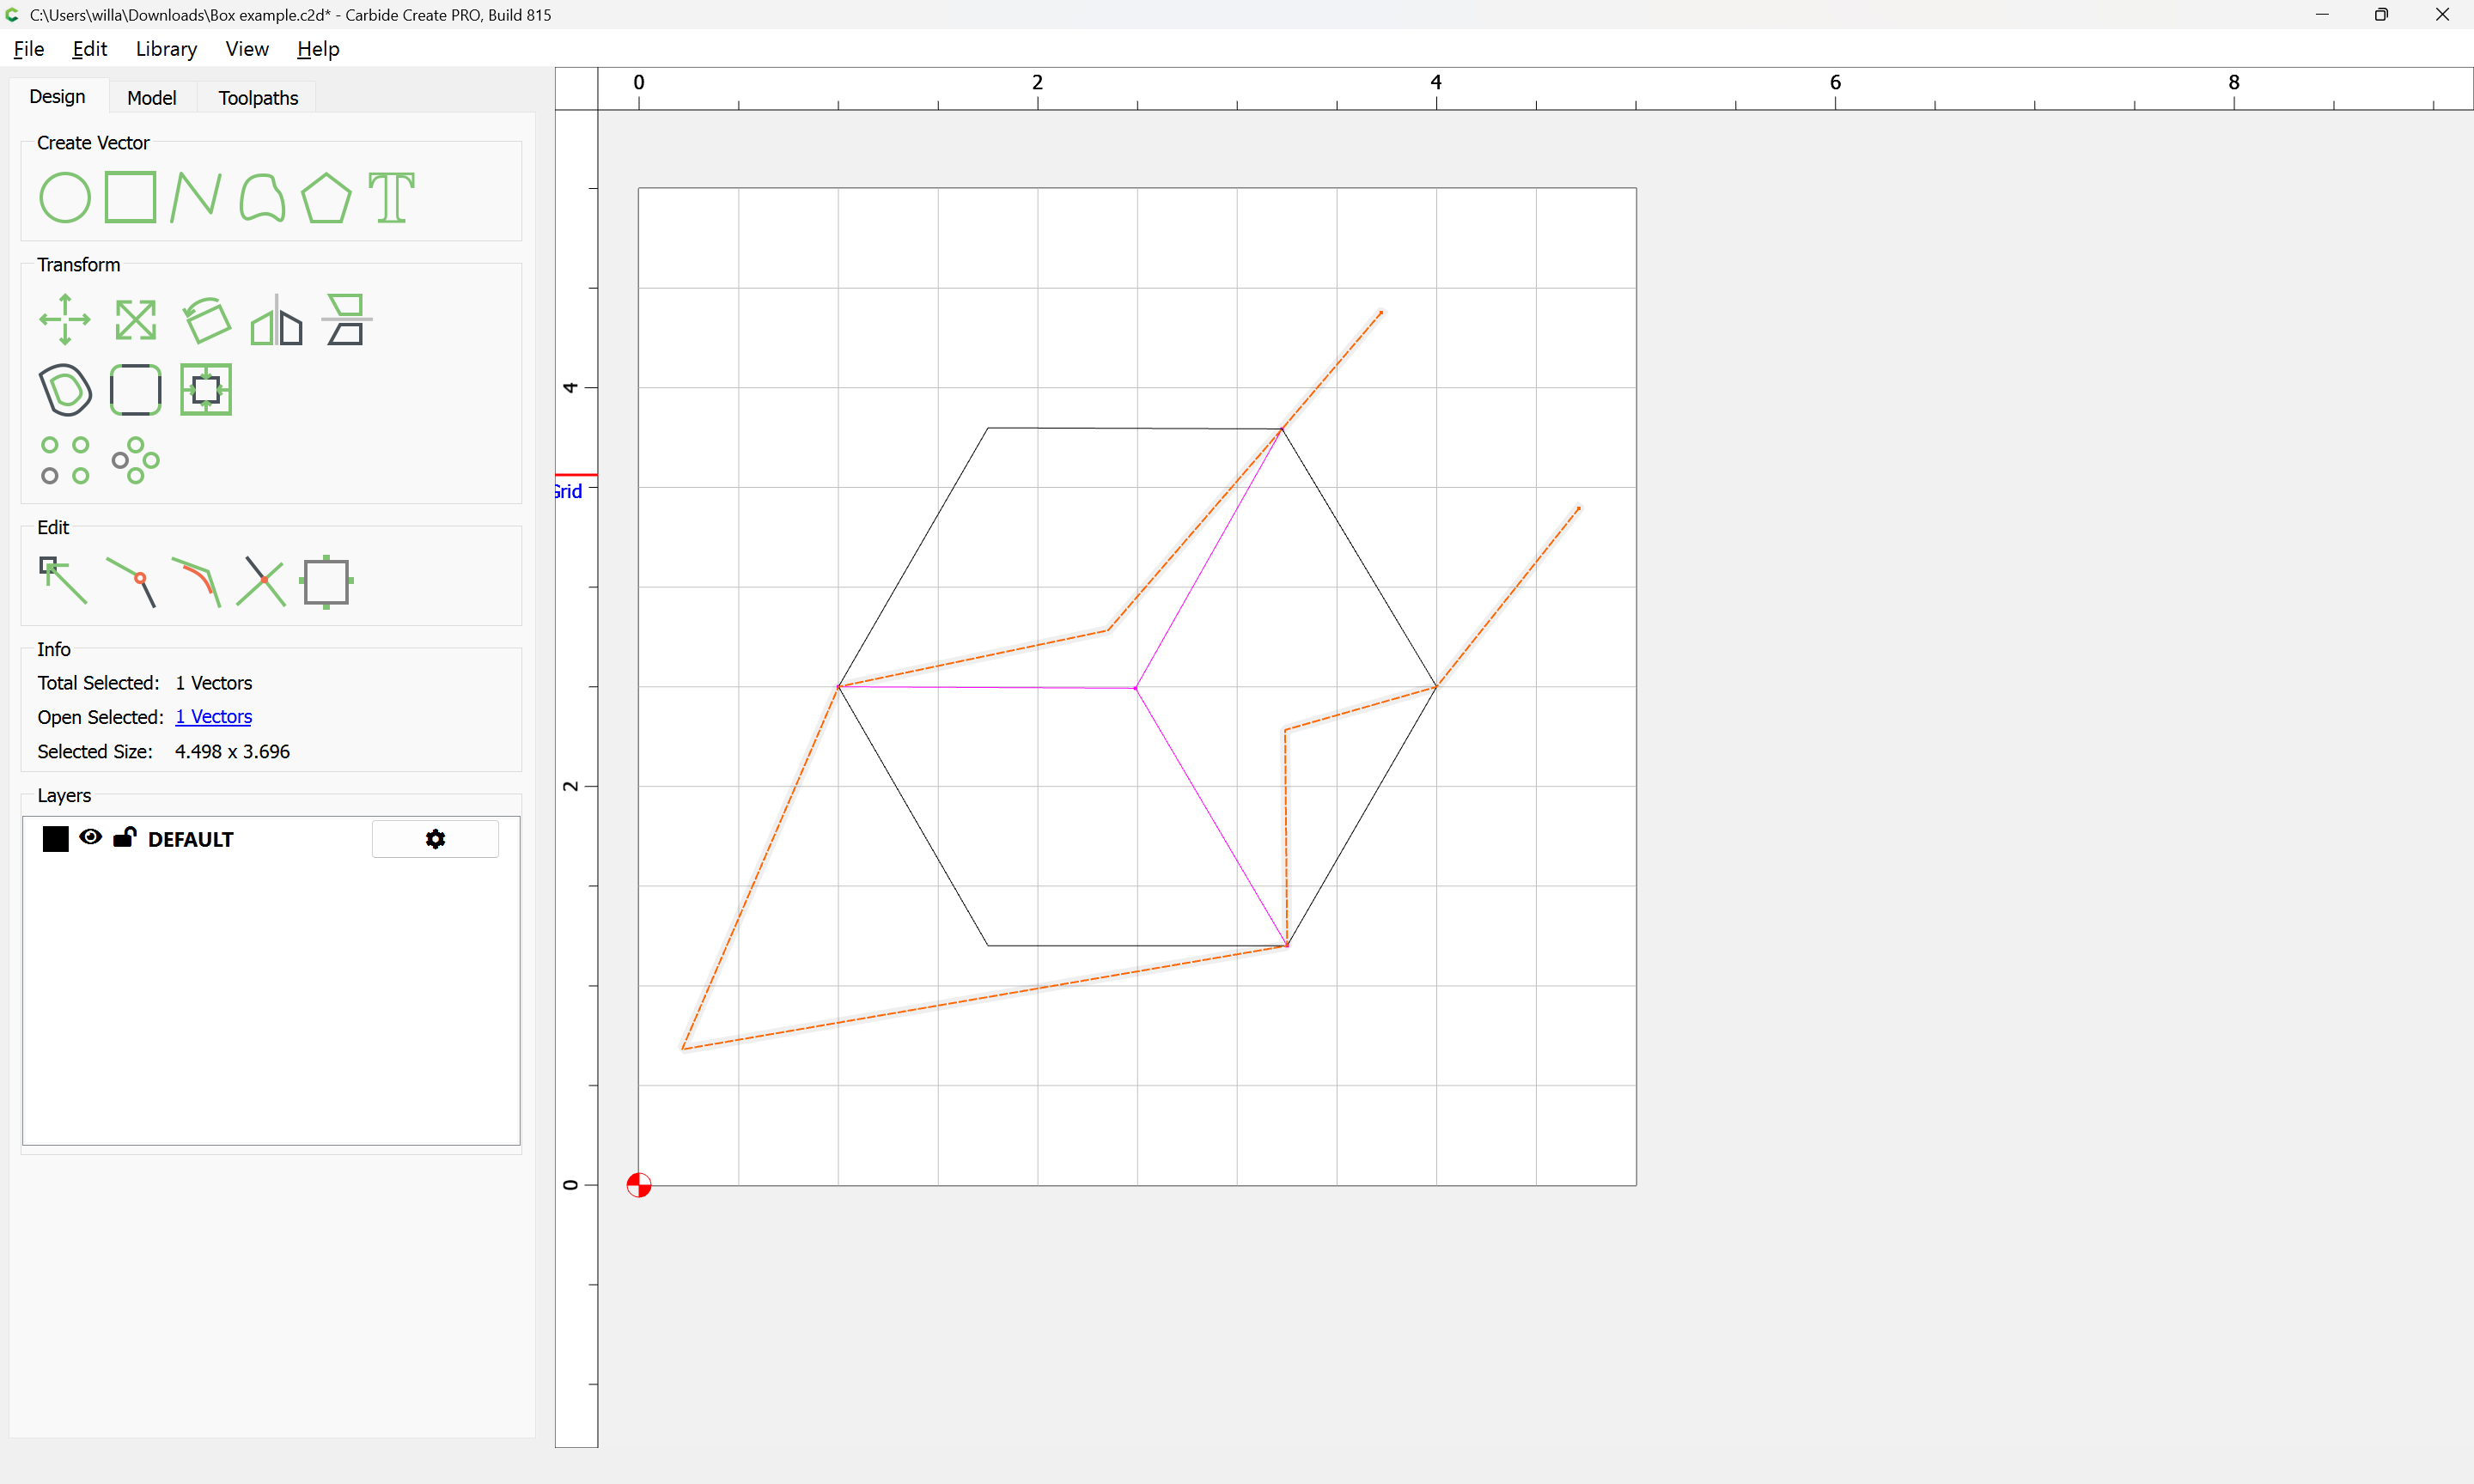Click the DEFAULT layer black color swatch
Viewport: 2474px width, 1484px height.
pos(56,838)
